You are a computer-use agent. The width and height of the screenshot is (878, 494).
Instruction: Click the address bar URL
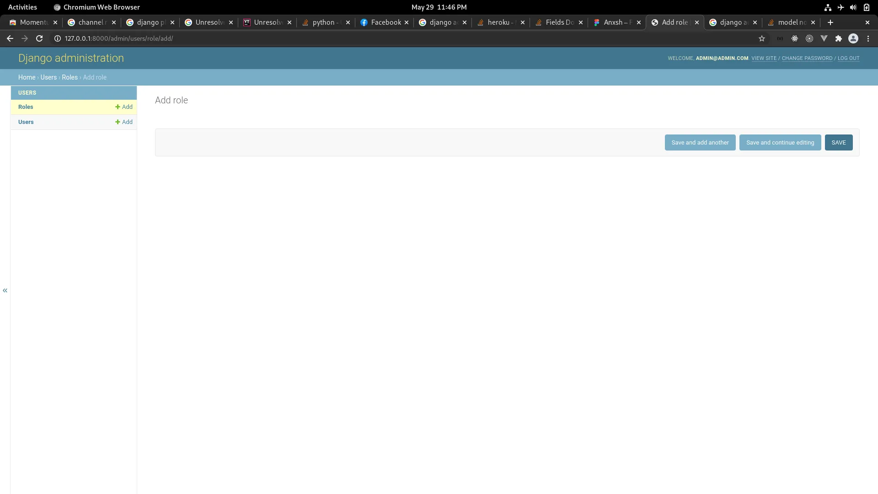[119, 38]
